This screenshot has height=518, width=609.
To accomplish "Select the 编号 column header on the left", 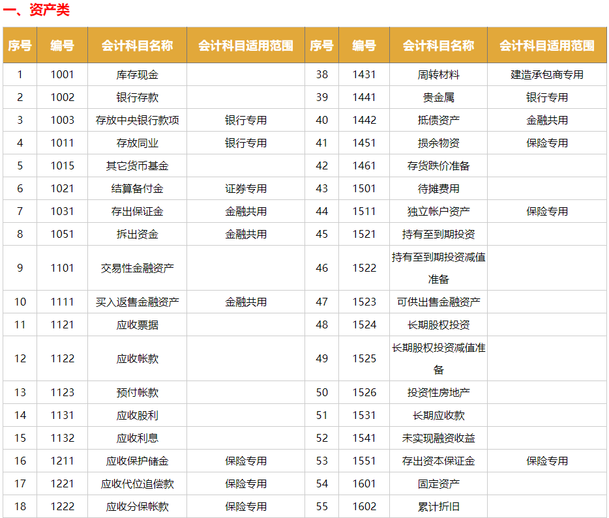I will 61,45.
